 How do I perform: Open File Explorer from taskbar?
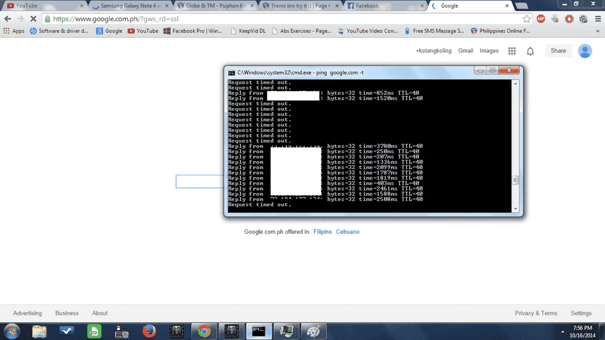click(x=39, y=331)
